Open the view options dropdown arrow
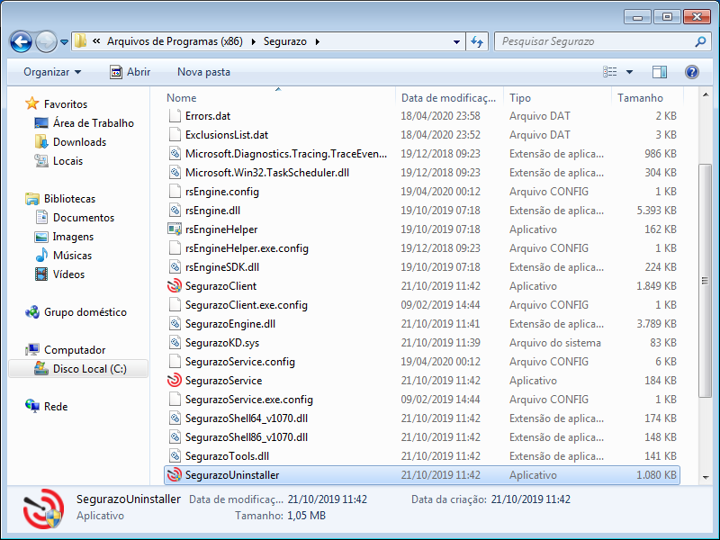720x540 pixels. pos(629,72)
